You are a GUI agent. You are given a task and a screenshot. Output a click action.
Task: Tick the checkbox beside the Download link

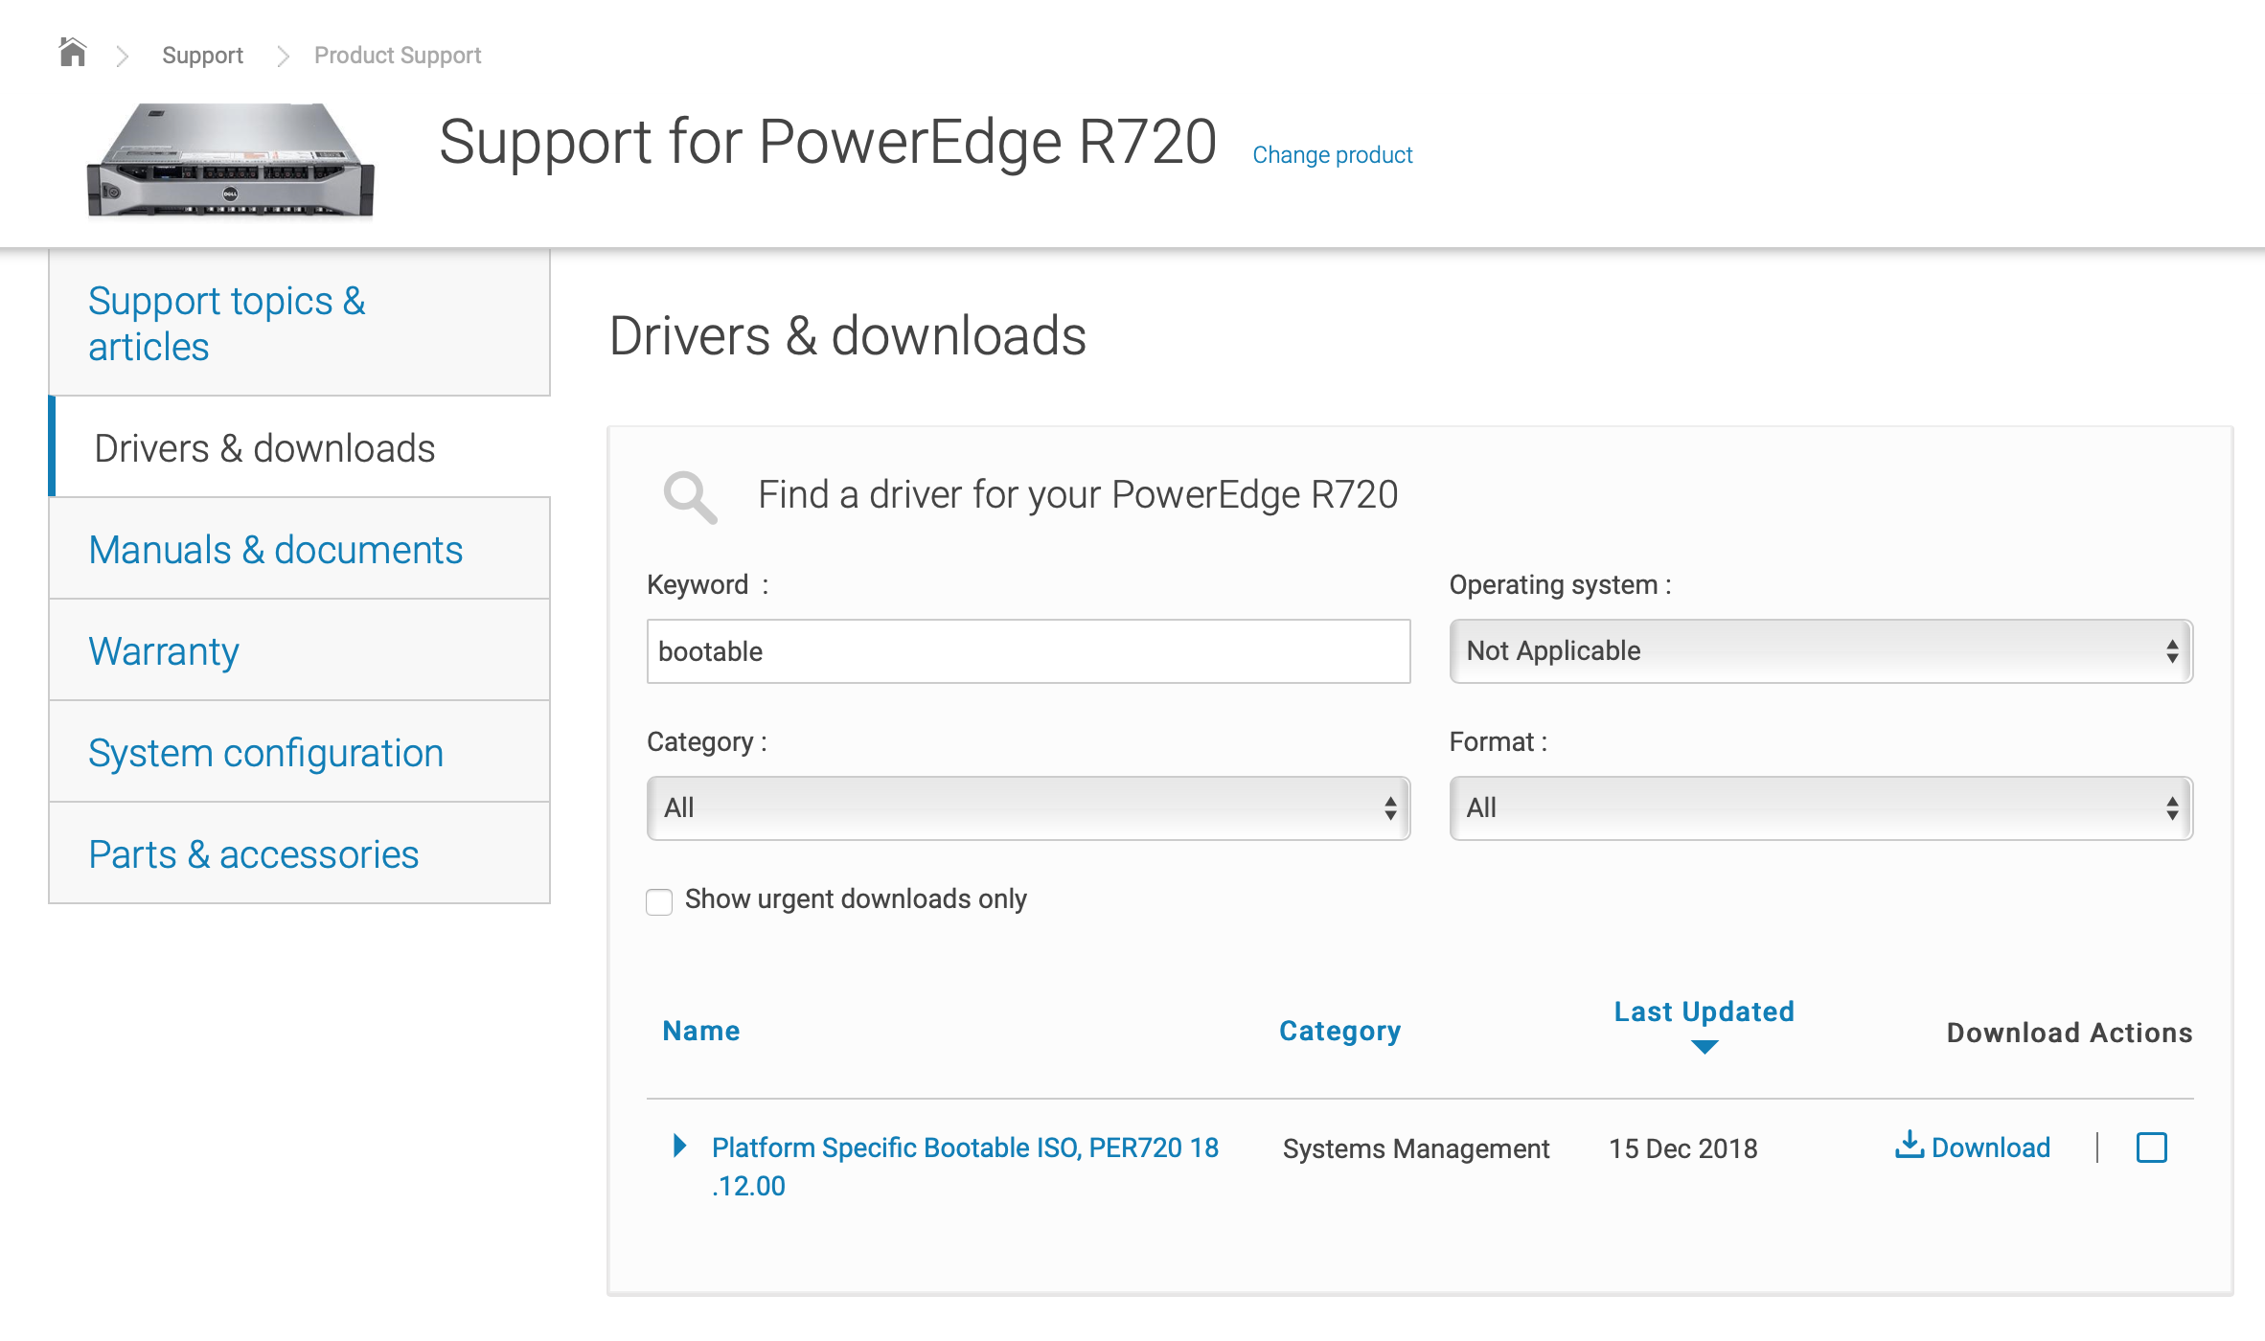2152,1147
